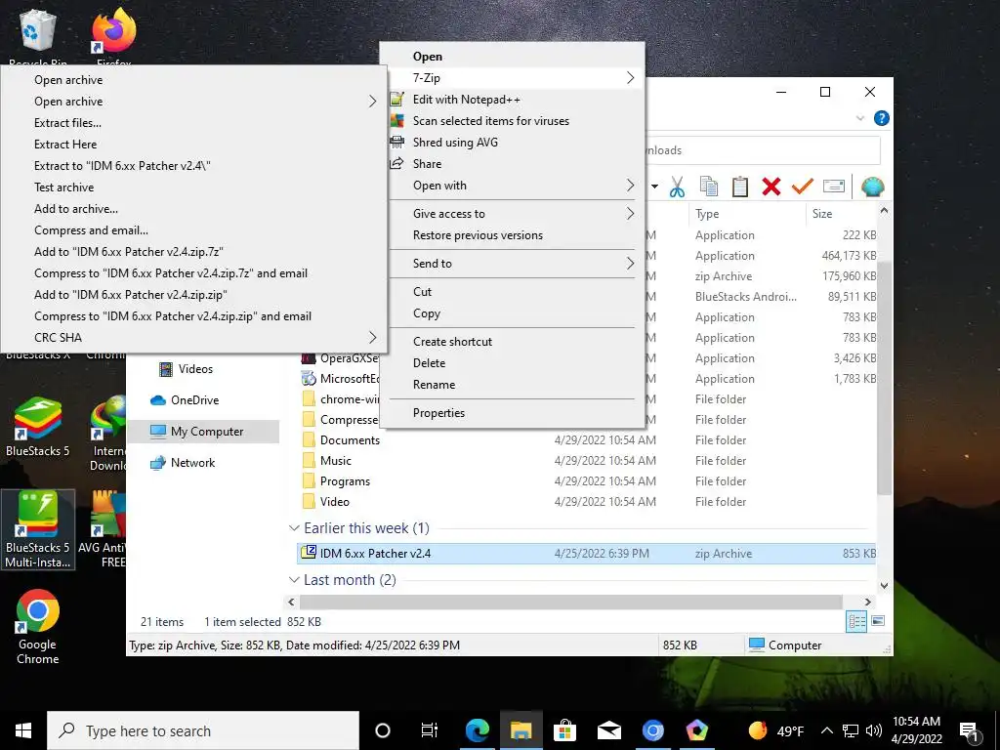
Task: Open Microsoft Edge from taskbar
Action: (x=477, y=730)
